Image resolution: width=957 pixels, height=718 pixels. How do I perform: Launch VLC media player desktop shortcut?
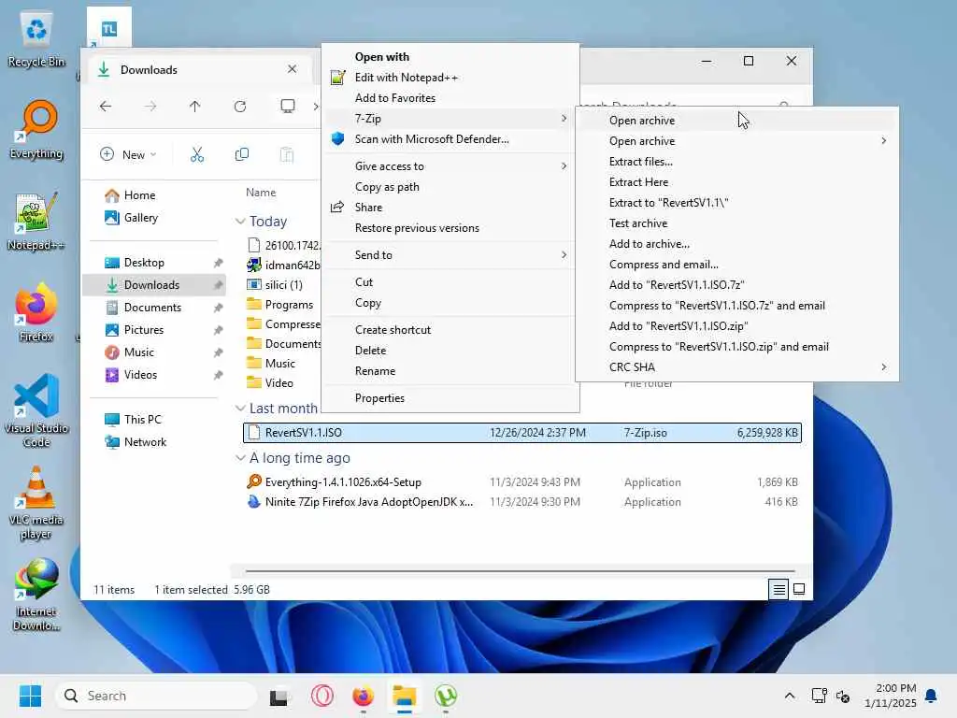pyautogui.click(x=36, y=503)
